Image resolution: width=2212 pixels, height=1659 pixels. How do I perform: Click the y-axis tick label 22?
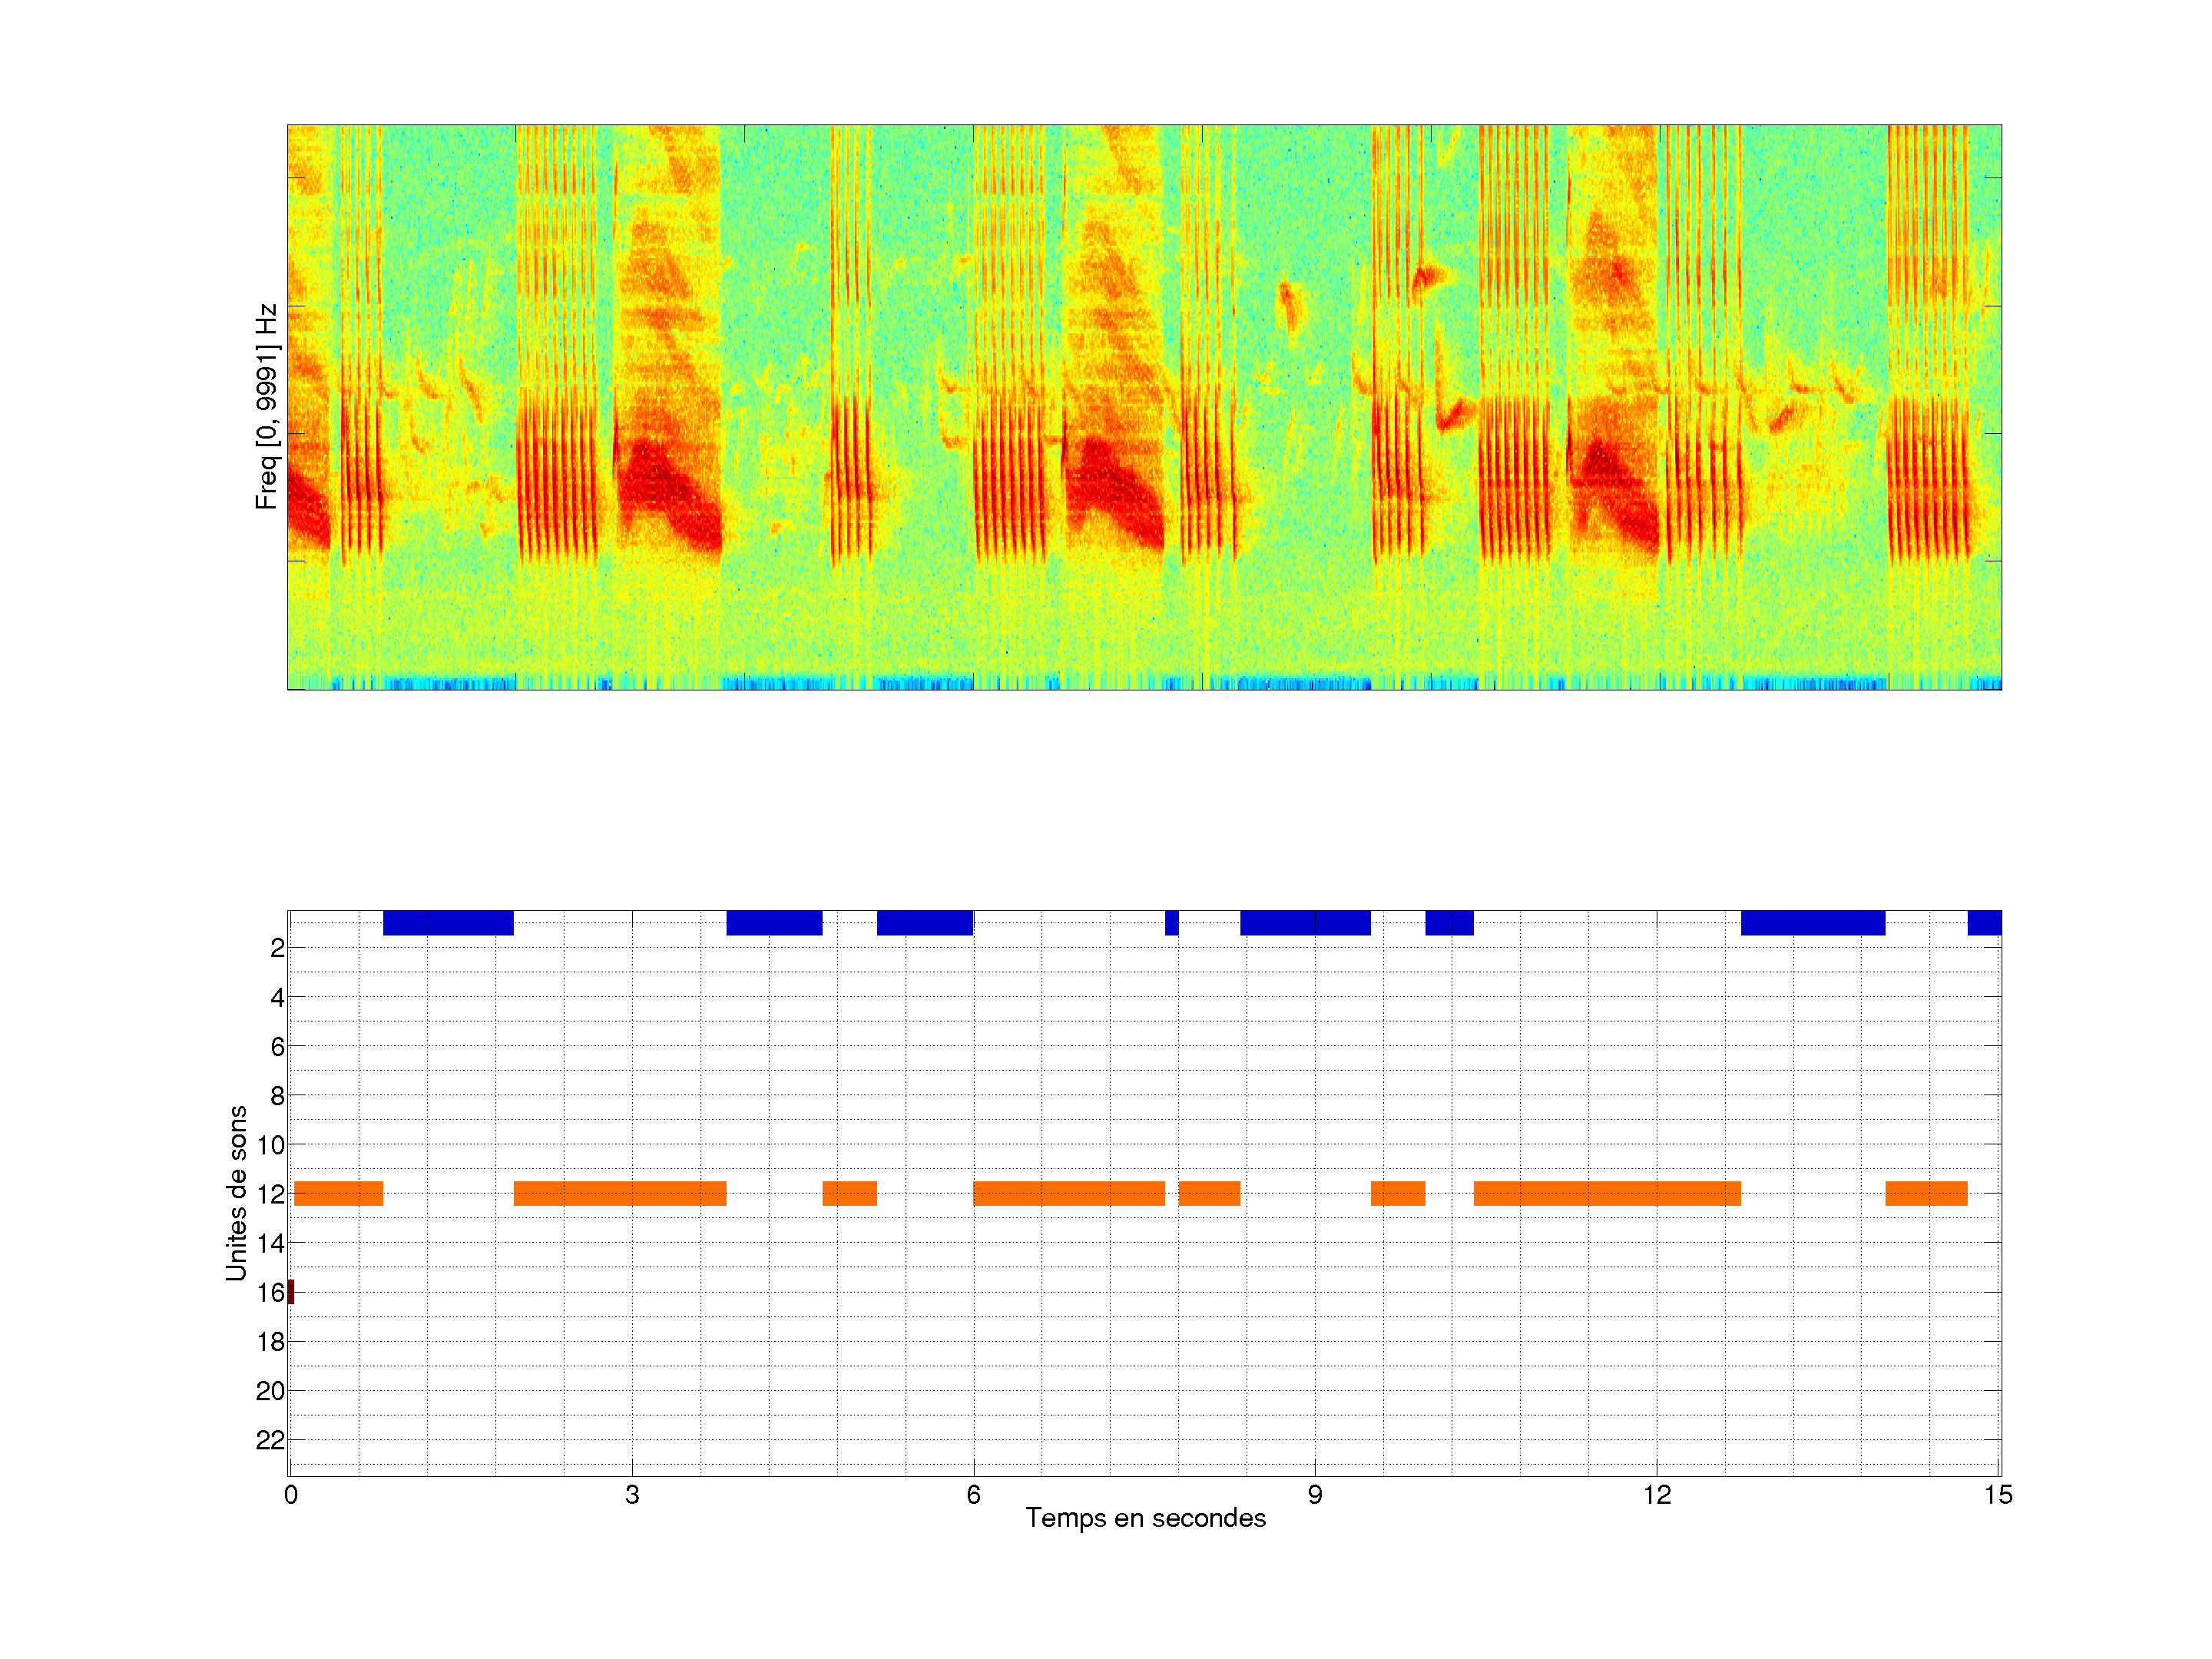[x=270, y=1440]
